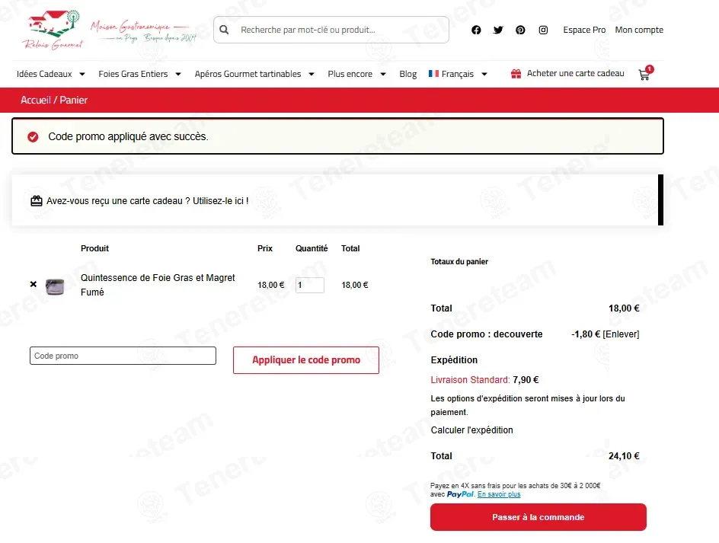Remove product with the X icon
This screenshot has height=543, width=719.
[x=33, y=284]
